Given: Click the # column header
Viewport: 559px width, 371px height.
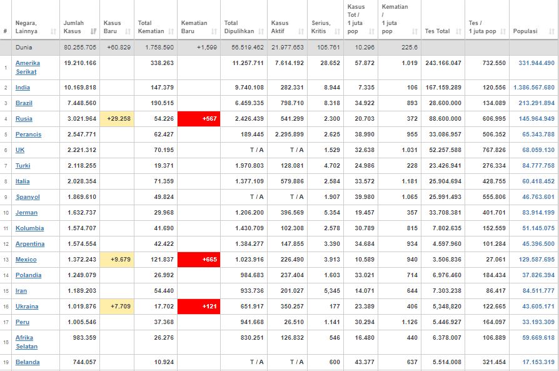Looking at the screenshot, I should point(6,31).
